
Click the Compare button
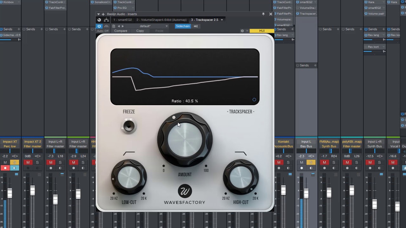coord(121,31)
